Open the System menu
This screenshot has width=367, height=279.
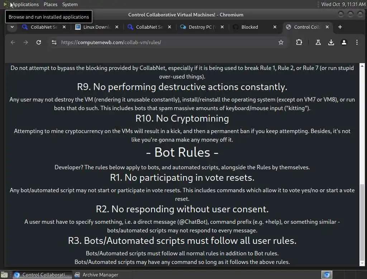click(70, 4)
